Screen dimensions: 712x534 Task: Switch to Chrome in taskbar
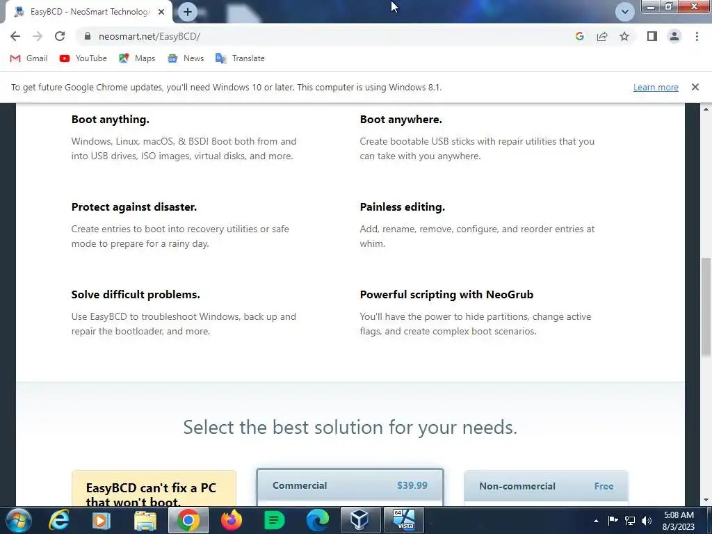coord(188,520)
